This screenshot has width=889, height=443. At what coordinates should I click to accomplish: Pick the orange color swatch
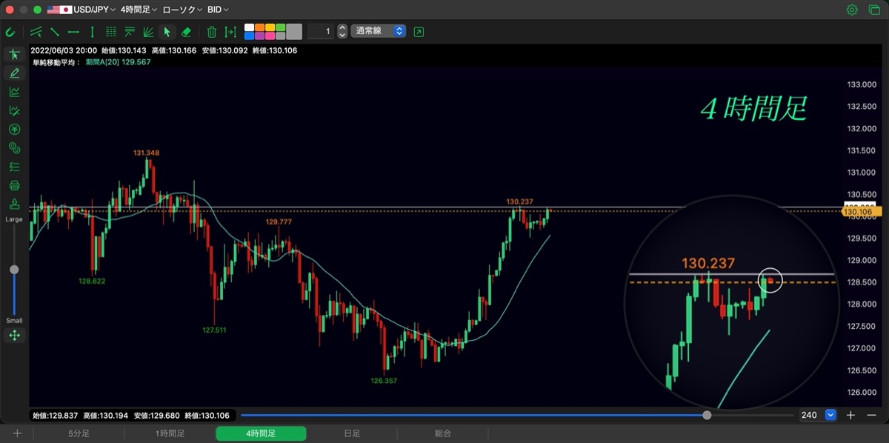click(260, 27)
